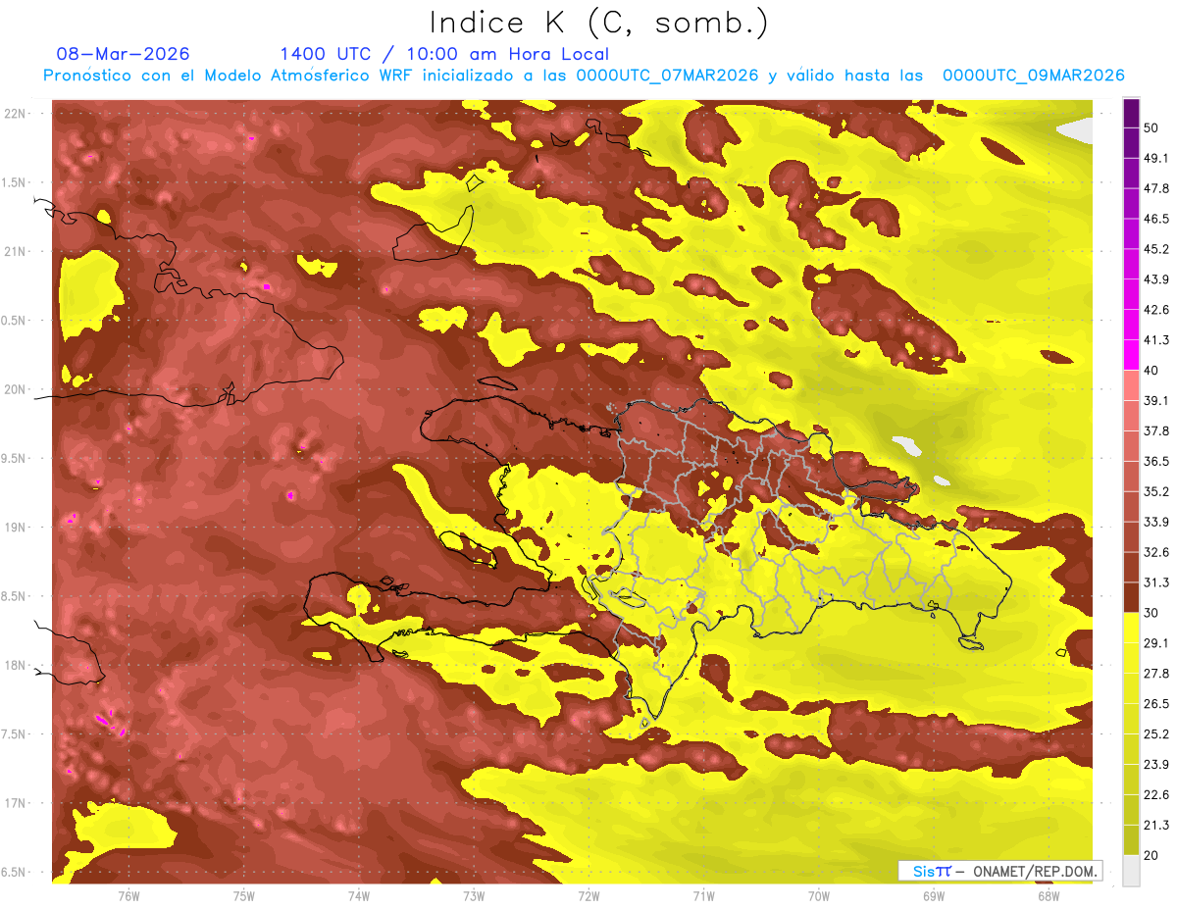Click the '37.8' colorbar value

click(1156, 430)
